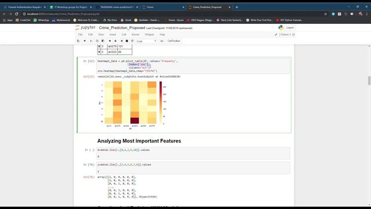Open the Kernel menu
The image size is (371, 209).
click(x=135, y=35)
